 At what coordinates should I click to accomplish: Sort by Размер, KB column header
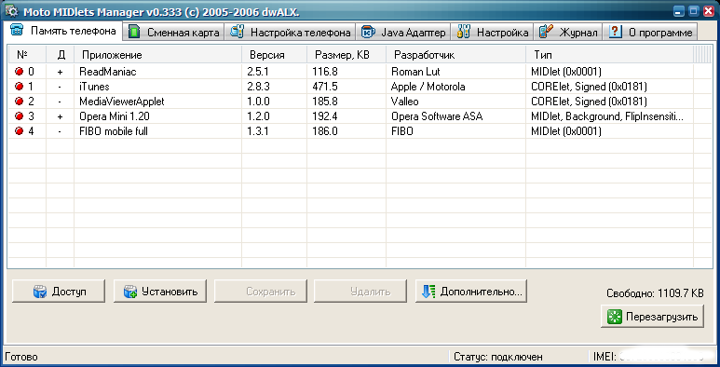coord(346,55)
